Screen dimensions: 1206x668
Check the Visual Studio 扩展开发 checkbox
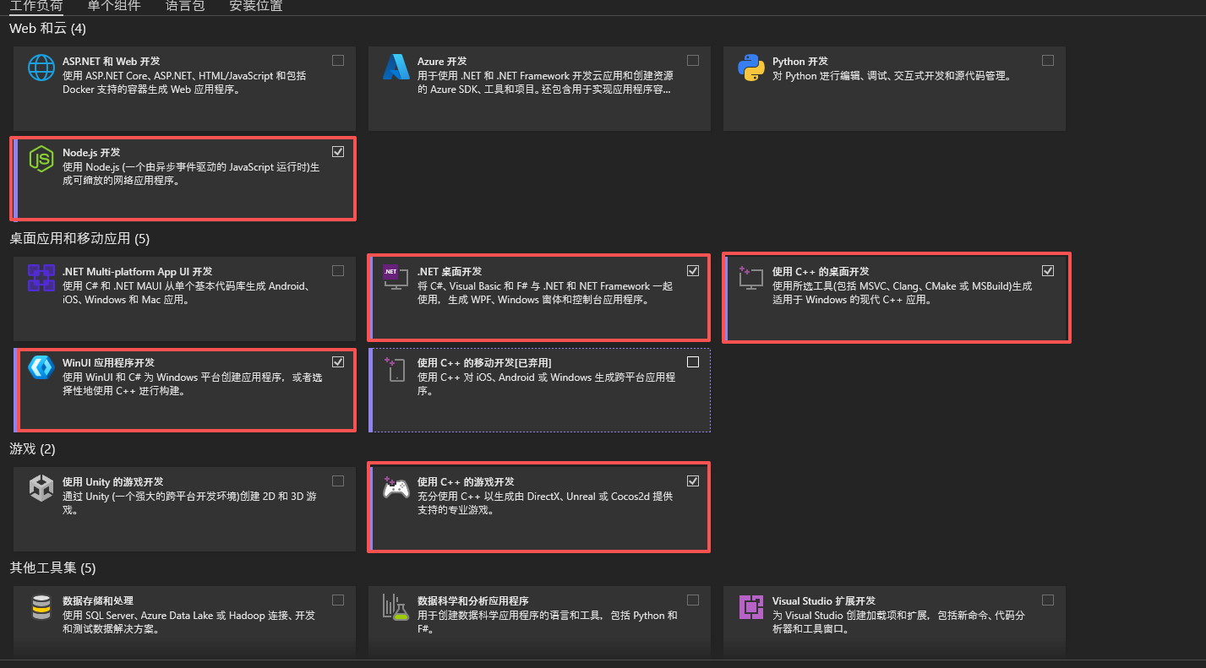(x=1048, y=600)
